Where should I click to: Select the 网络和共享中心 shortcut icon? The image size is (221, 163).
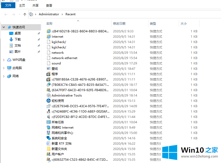[49, 133]
